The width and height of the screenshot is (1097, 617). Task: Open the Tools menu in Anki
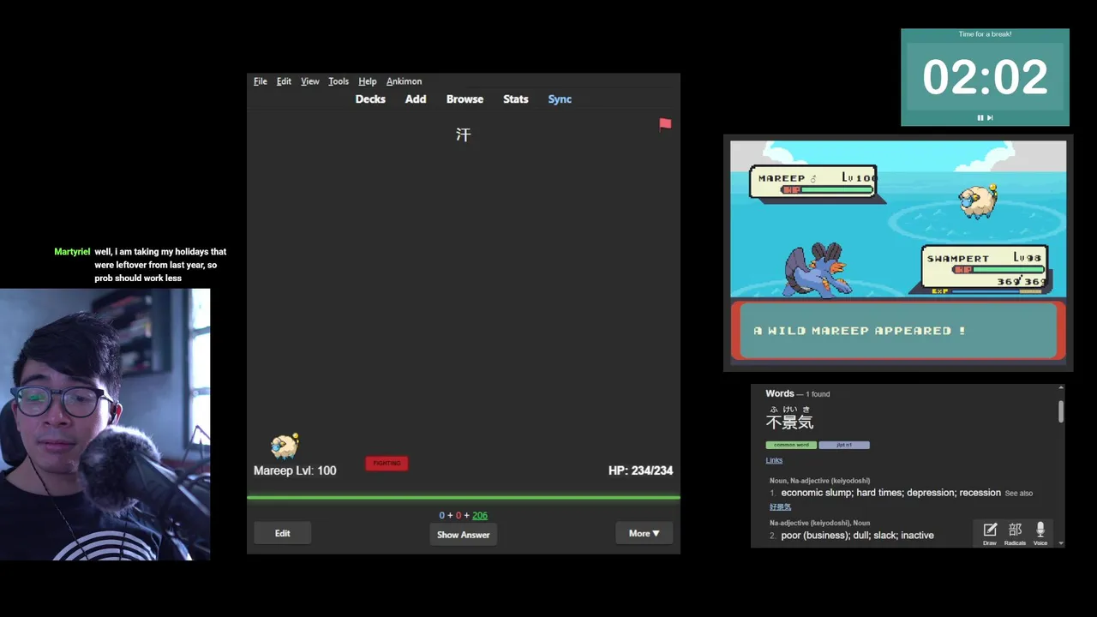339,81
